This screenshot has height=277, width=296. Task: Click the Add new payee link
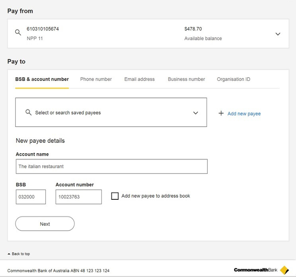coord(244,114)
